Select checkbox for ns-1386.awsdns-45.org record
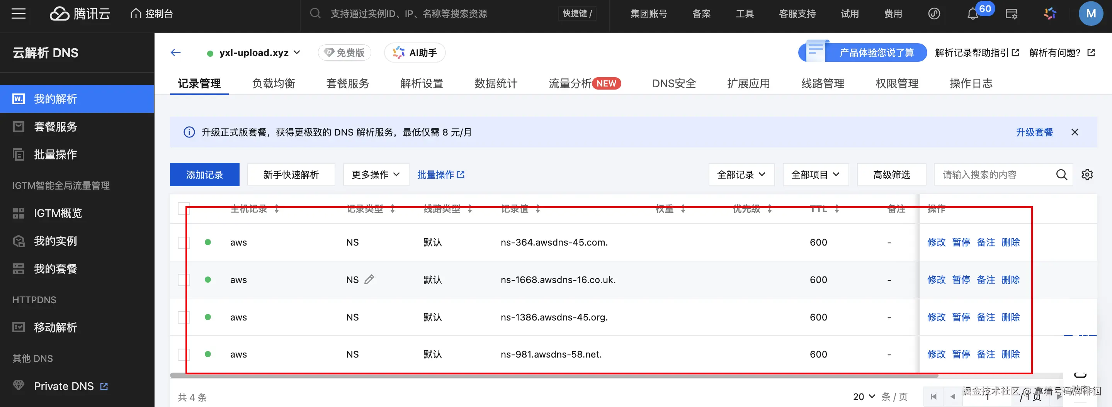Viewport: 1112px width, 407px height. 184,317
